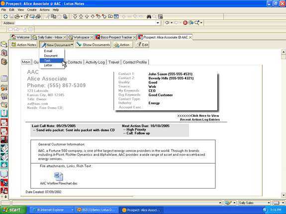Click the Go Back arrow
The width and height of the screenshot is (286, 214).
[x=167, y=23]
